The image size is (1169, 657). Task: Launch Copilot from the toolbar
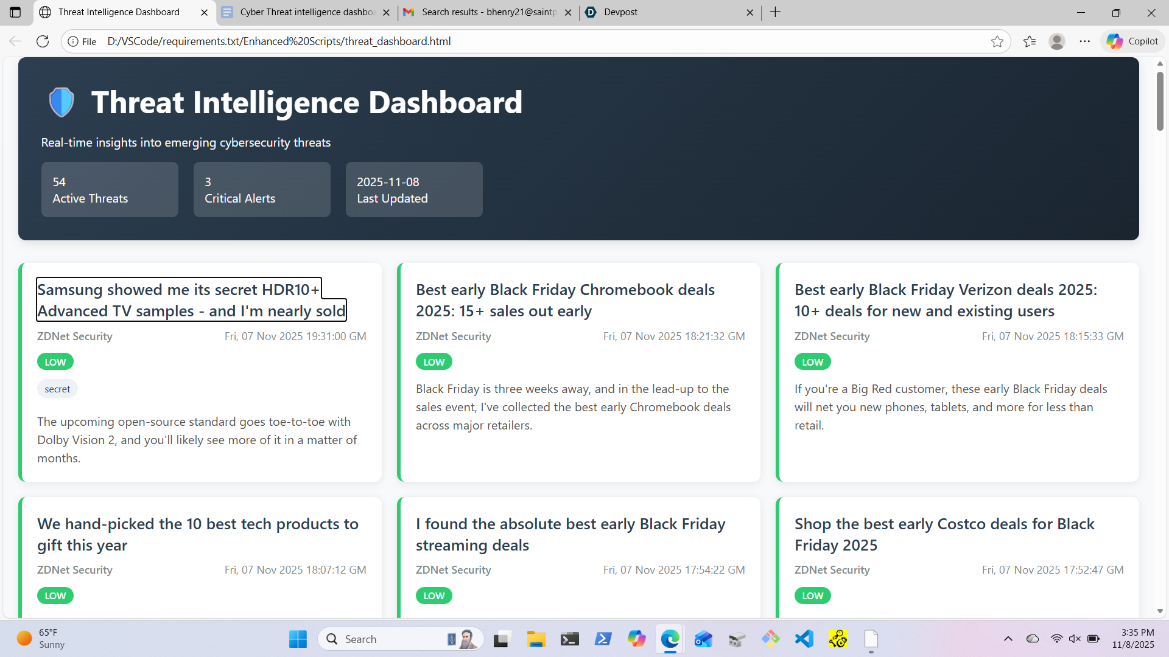1132,41
